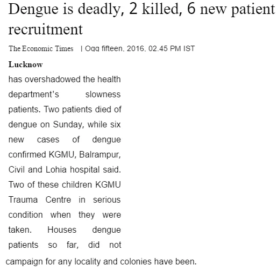Screen dimensions: 277x272
Task: Click the bold "Lucknow" dateline
Action: pos(25,65)
